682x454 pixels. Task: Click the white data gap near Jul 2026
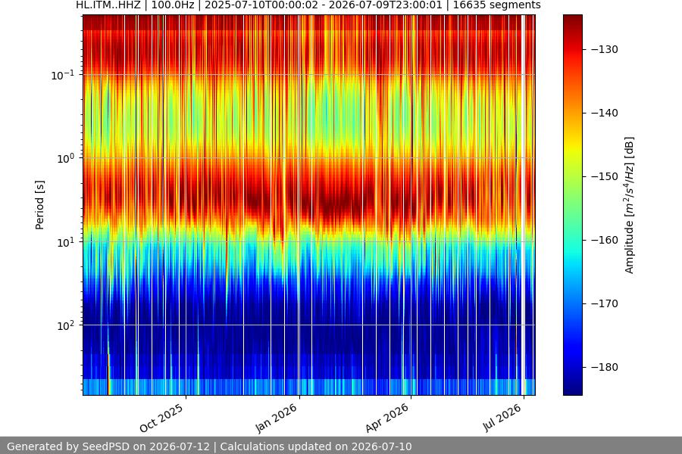point(523,204)
